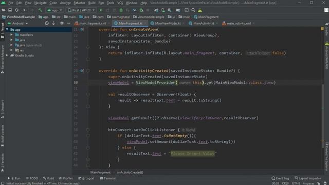Open the Pixel 2 API 28 device dropdown
The height and width of the screenshot is (185, 329).
coord(81,10)
